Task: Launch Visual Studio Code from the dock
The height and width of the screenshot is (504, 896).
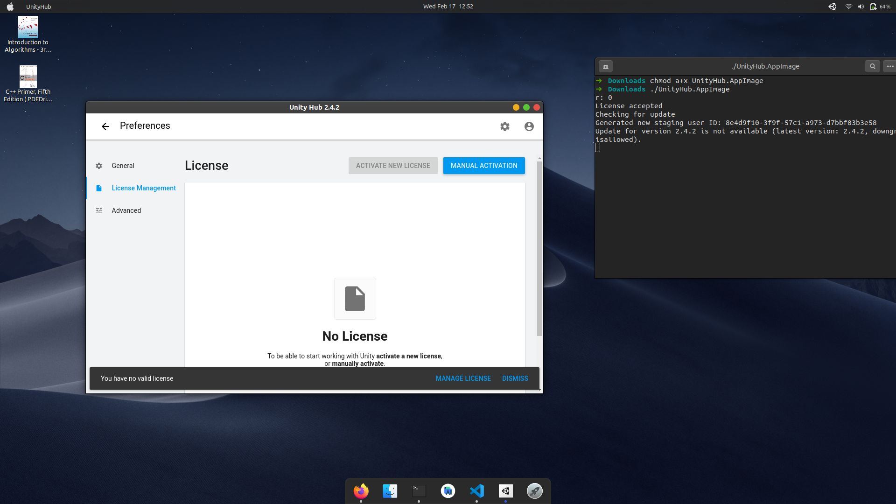Action: pyautogui.click(x=477, y=491)
